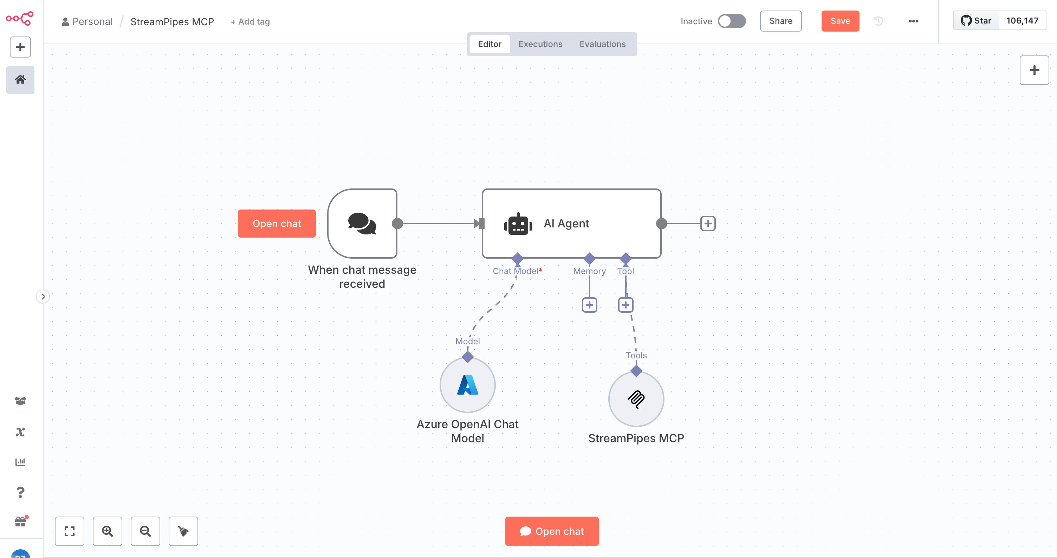Click the plus to add a Memory node

[x=589, y=304]
